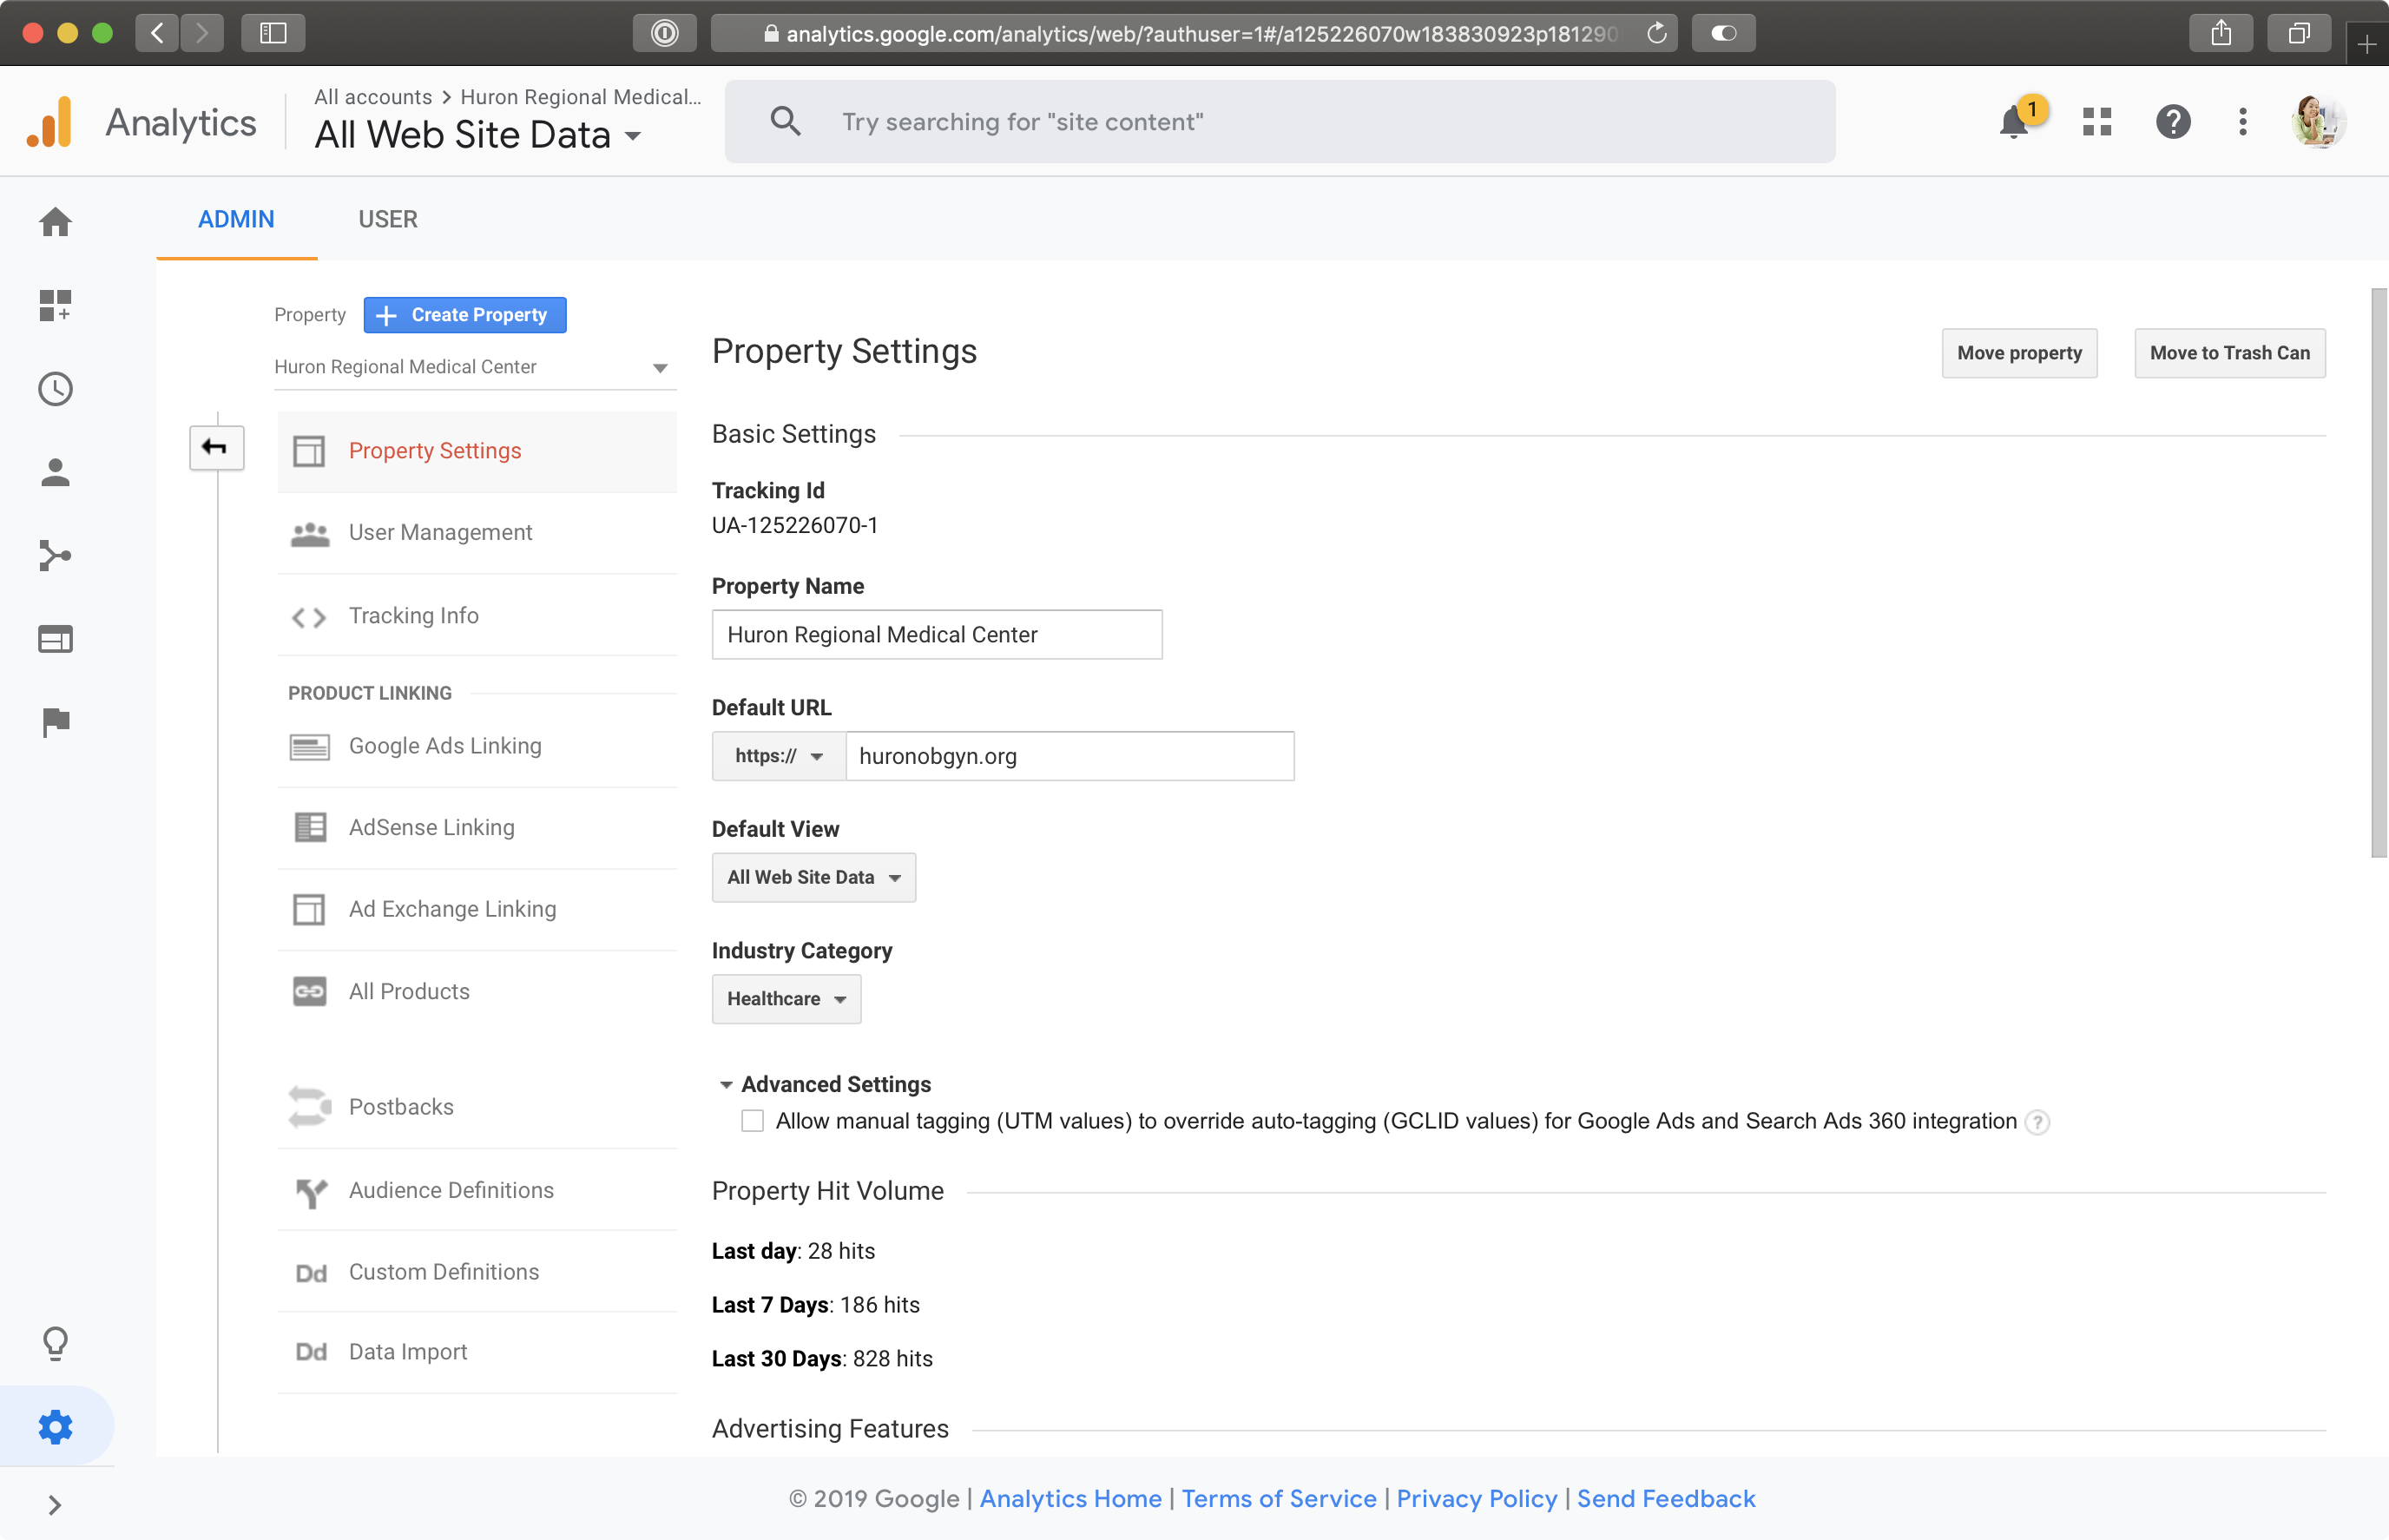Click the search magnifier icon
The width and height of the screenshot is (2389, 1540).
pos(786,122)
